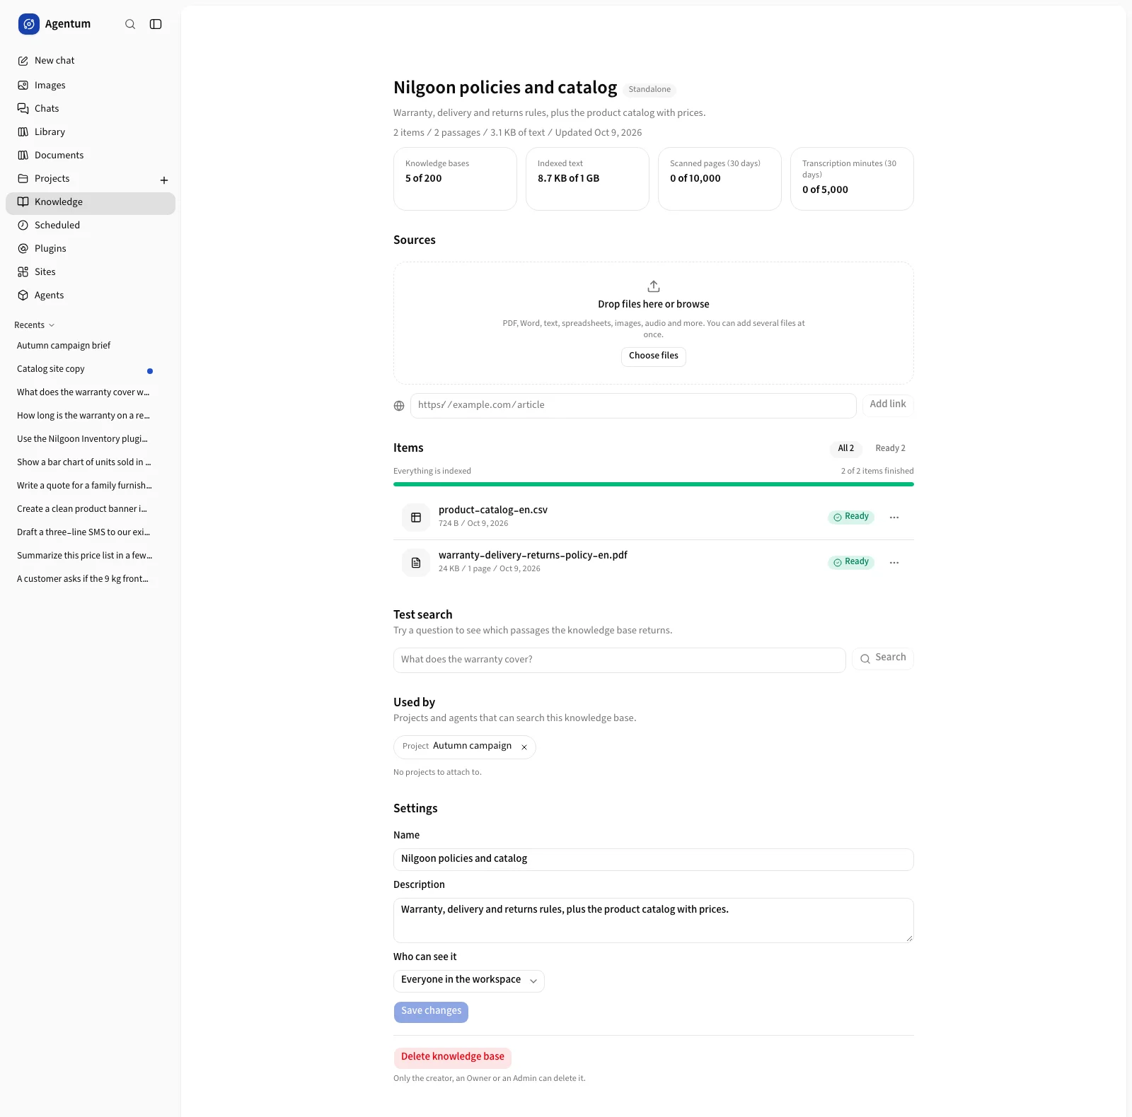1132x1117 pixels.
Task: Remove the Autumn campaign project chip
Action: [524, 747]
